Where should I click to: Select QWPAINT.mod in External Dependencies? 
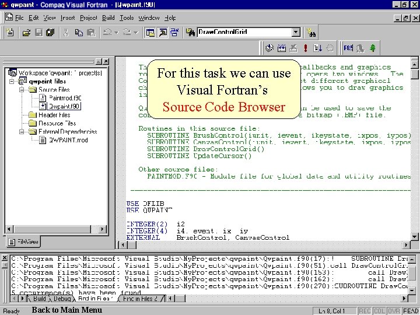(x=68, y=140)
